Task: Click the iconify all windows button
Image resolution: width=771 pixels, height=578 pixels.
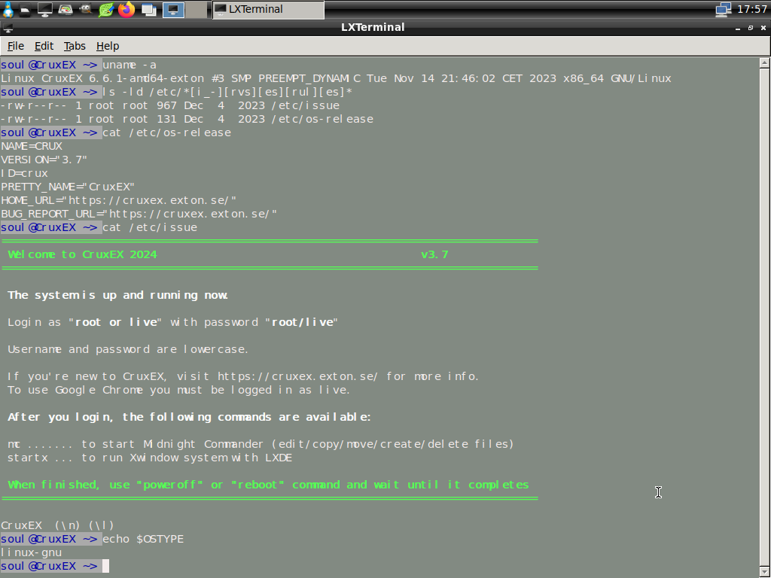Action: pyautogui.click(x=149, y=9)
